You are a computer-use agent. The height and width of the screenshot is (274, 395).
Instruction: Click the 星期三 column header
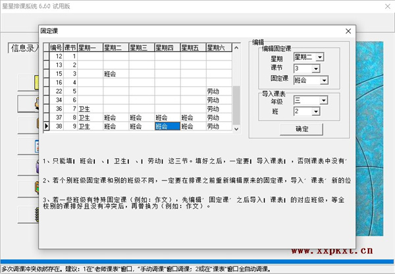(141, 47)
